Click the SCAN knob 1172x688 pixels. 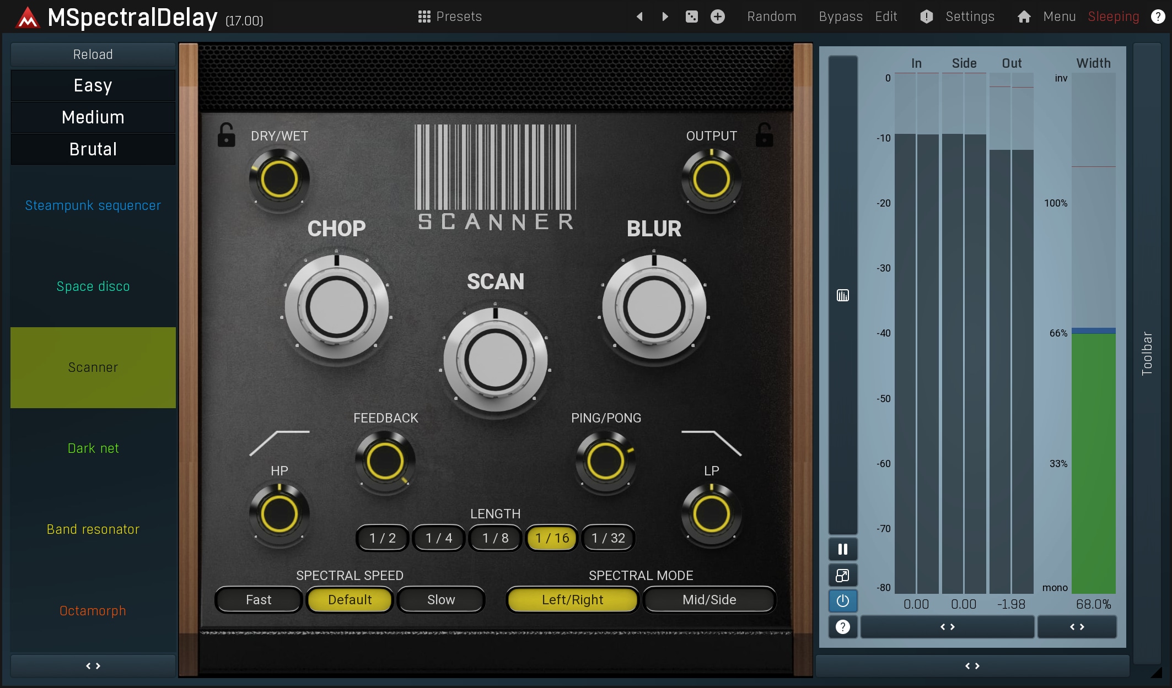(x=495, y=360)
